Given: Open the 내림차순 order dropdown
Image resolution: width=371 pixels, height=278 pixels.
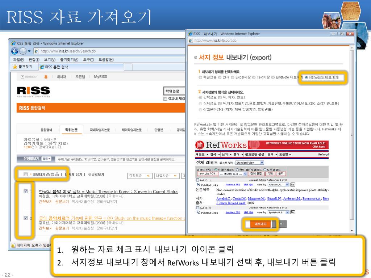Looking at the screenshot, I should tap(167, 176).
